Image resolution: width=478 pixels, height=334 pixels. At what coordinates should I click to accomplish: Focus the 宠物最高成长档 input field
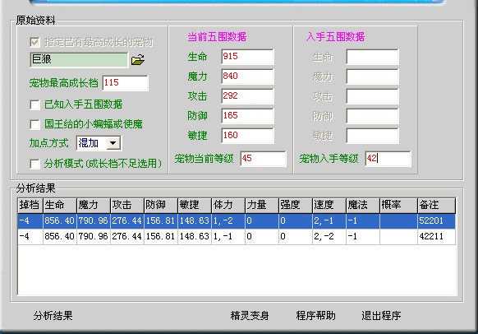126,83
